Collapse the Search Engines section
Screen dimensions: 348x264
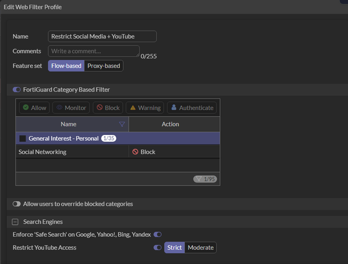pyautogui.click(x=15, y=222)
